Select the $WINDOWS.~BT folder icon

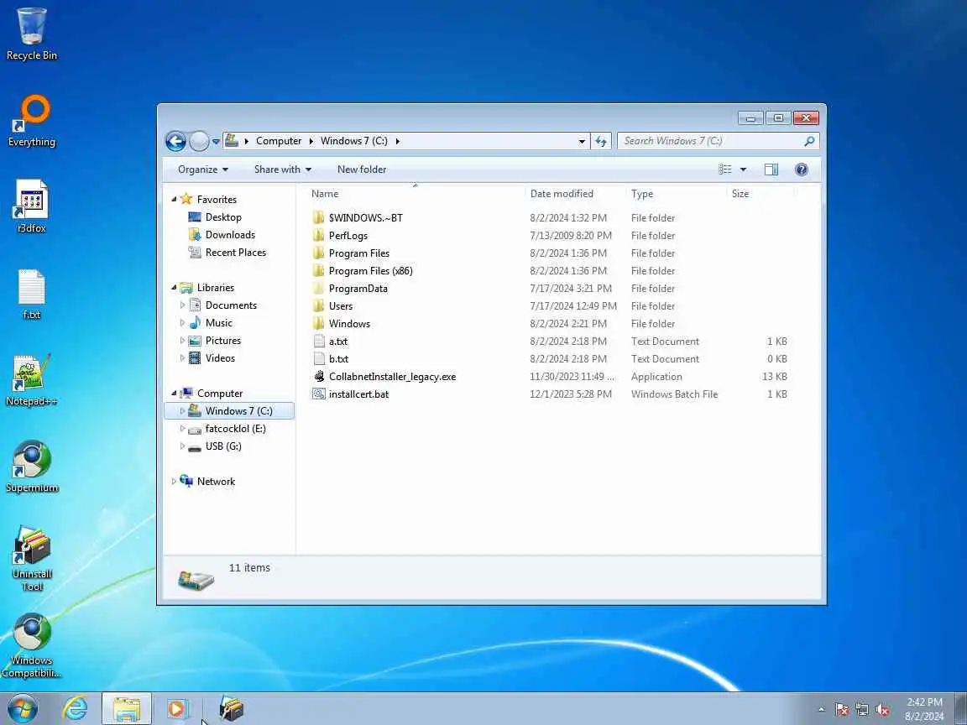318,217
